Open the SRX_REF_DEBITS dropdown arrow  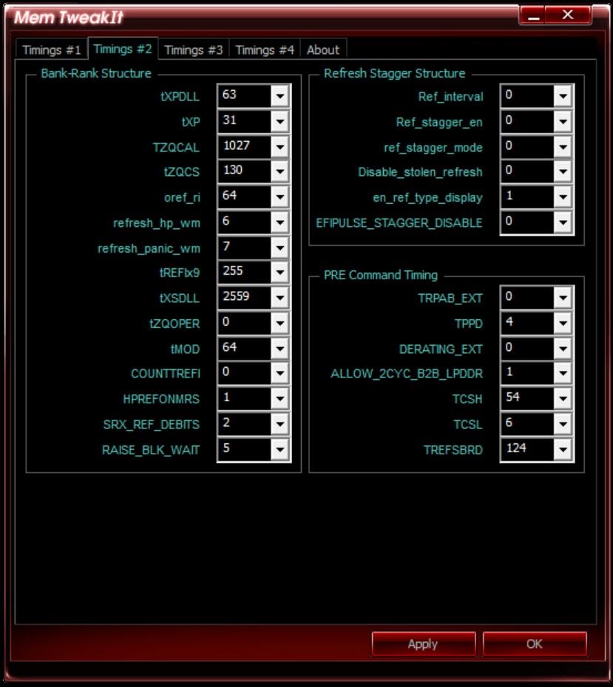click(280, 424)
